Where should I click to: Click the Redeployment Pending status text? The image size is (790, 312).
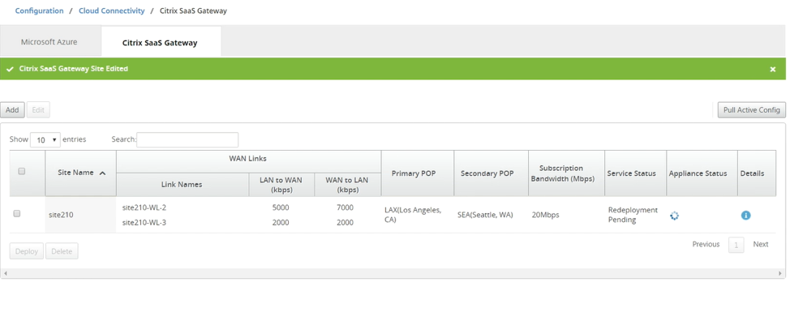[x=633, y=215]
